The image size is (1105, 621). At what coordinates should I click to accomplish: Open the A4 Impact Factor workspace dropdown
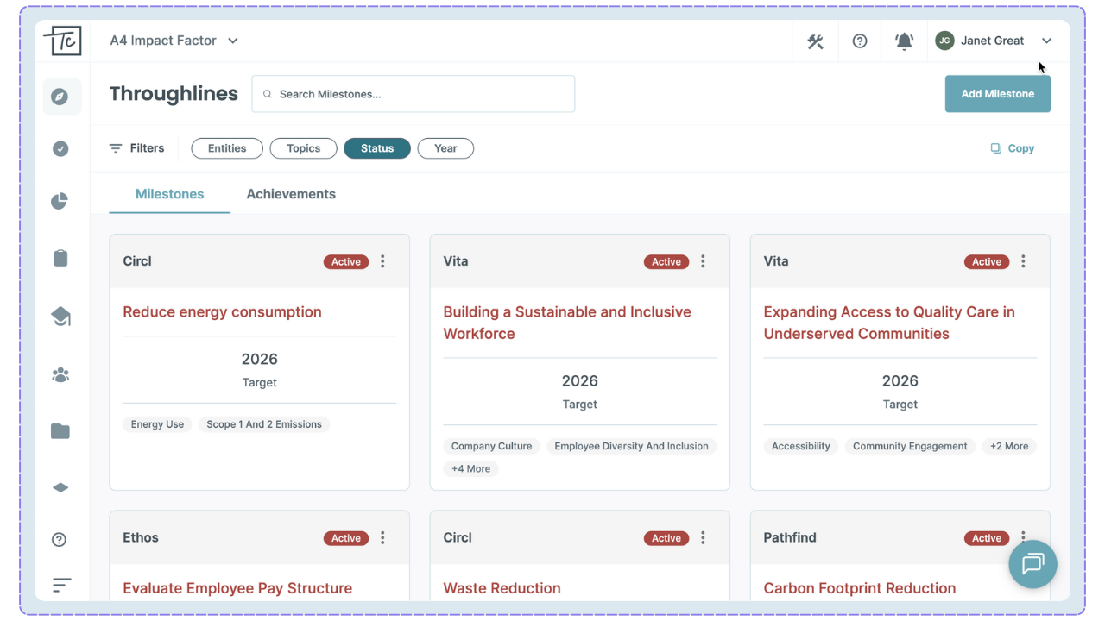tap(173, 40)
